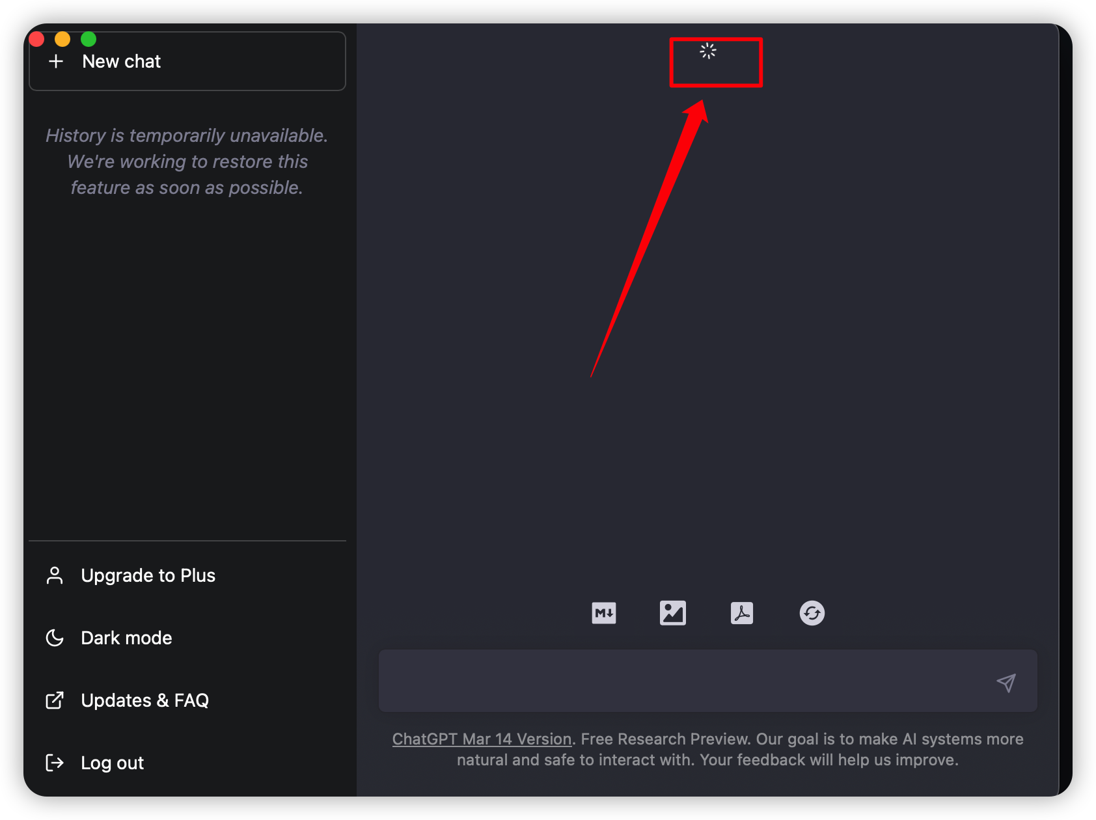This screenshot has height=820, width=1096.
Task: Start a New chat
Action: (x=121, y=61)
